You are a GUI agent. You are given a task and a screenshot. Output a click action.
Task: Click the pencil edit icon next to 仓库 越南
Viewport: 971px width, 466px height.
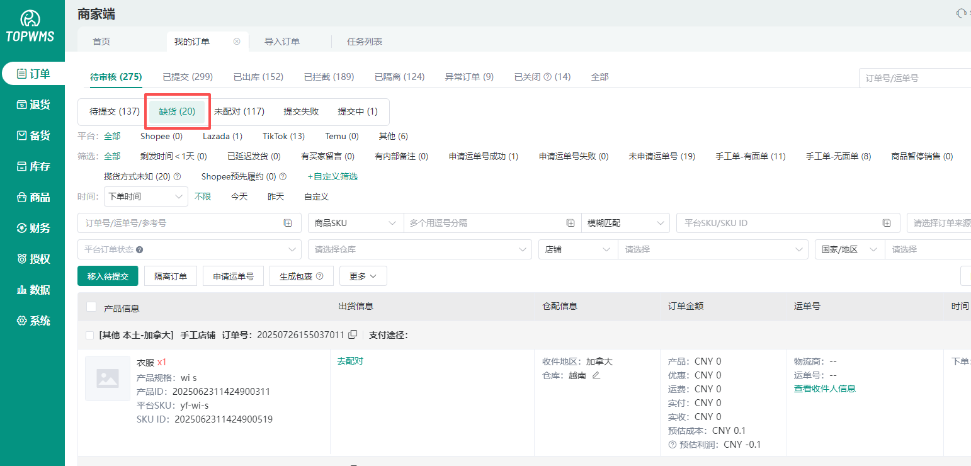click(596, 375)
